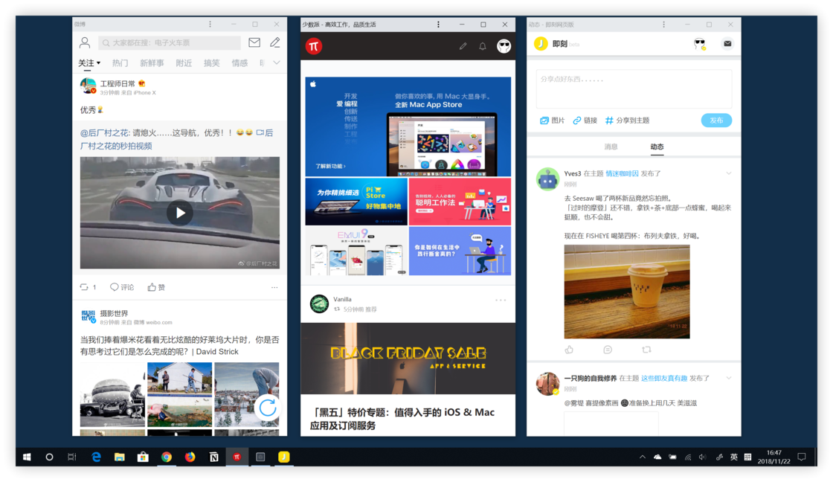
Task: Show hidden system tray icons
Action: point(643,457)
